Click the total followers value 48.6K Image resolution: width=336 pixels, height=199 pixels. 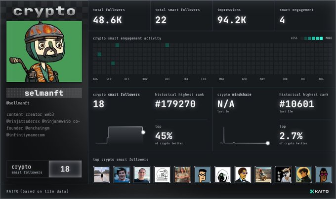(107, 20)
